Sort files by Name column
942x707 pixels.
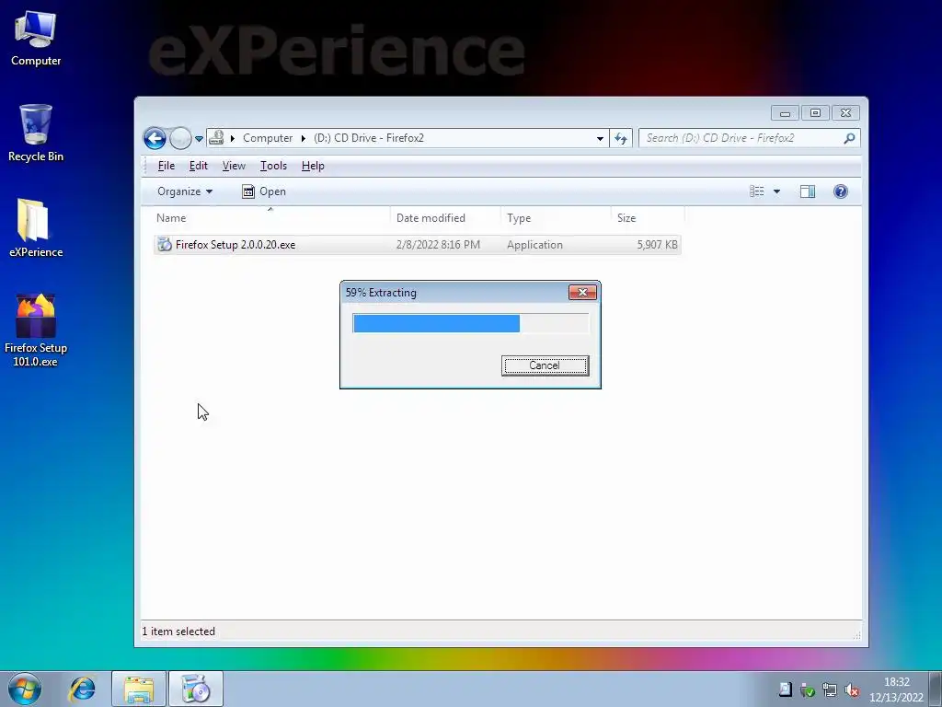pos(271,217)
